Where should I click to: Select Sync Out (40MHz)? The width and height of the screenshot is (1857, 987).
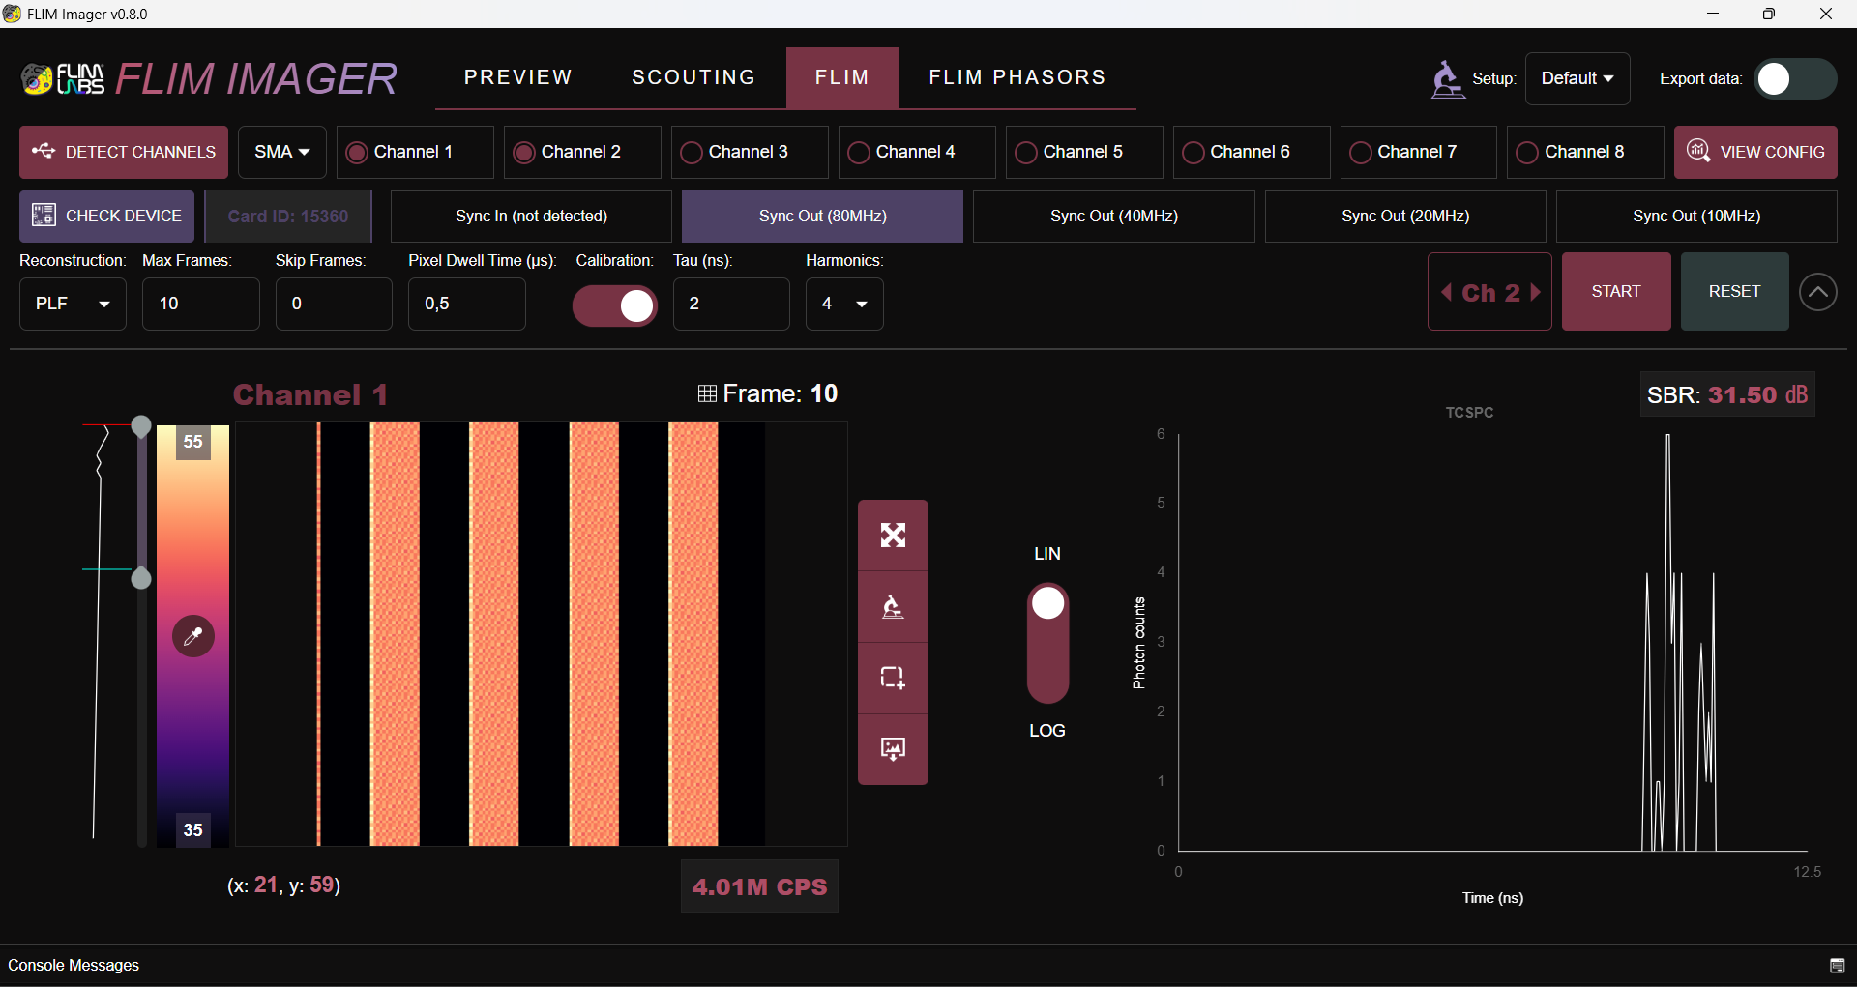(x=1114, y=216)
